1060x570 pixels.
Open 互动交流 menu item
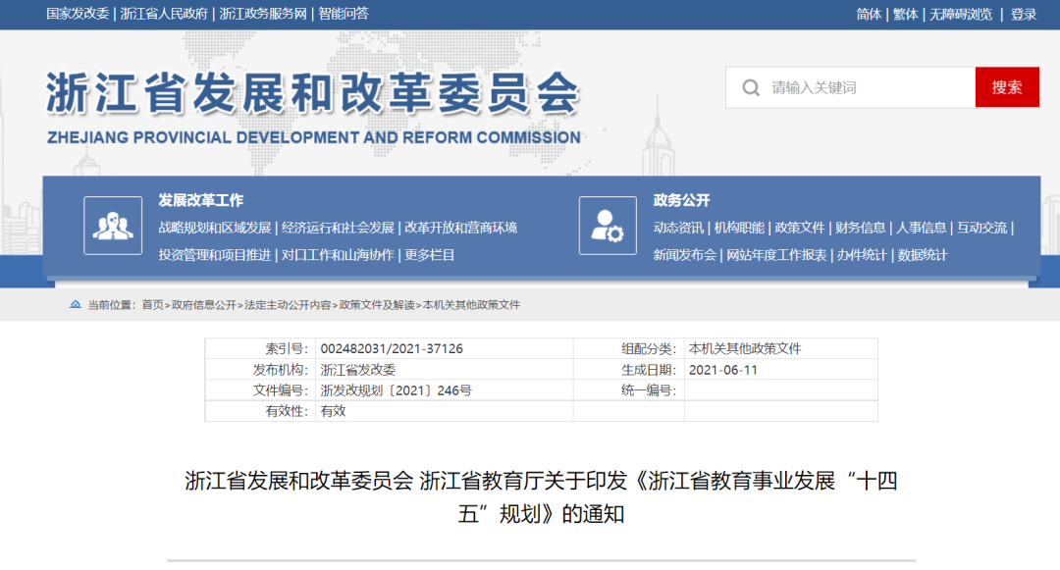[981, 228]
